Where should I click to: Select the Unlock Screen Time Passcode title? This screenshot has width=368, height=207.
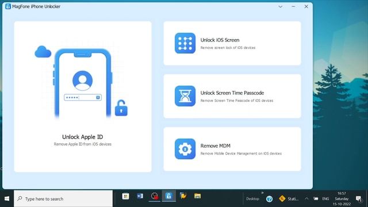click(232, 93)
